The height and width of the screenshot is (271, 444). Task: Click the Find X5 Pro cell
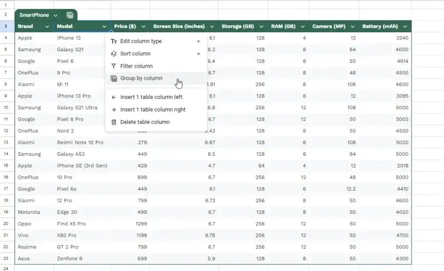pyautogui.click(x=82, y=224)
